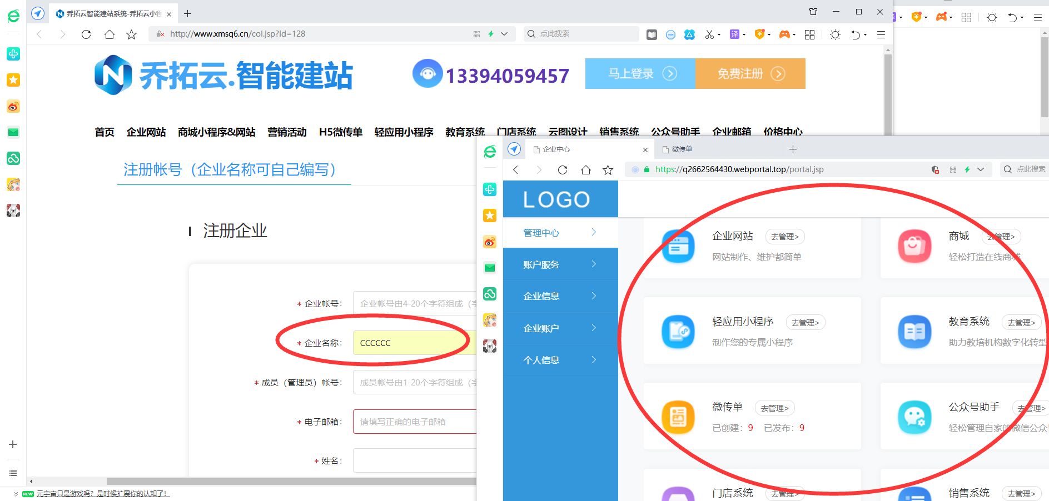Click the favorites star in the sidebar

[x=13, y=80]
